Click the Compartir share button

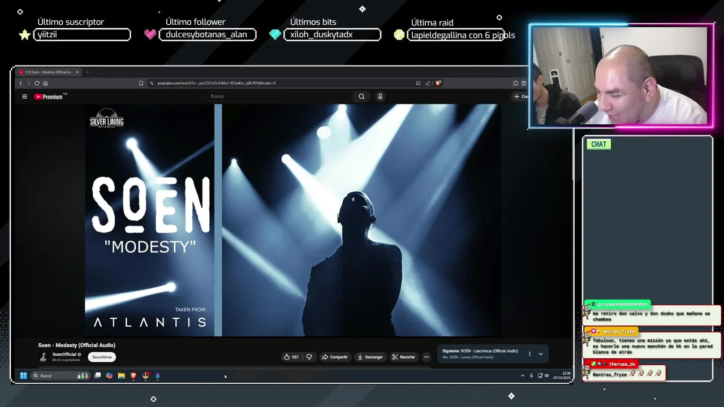point(335,357)
